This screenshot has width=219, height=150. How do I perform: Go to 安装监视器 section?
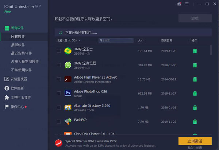[19, 79]
